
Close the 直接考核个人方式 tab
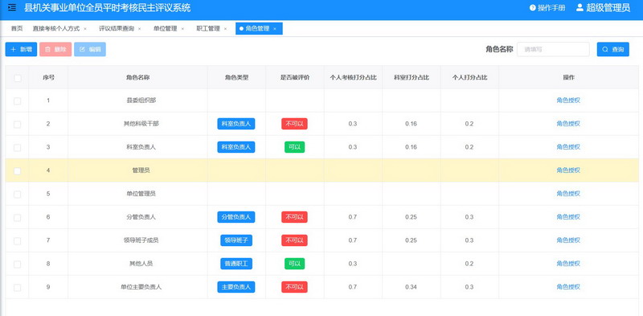click(x=85, y=29)
